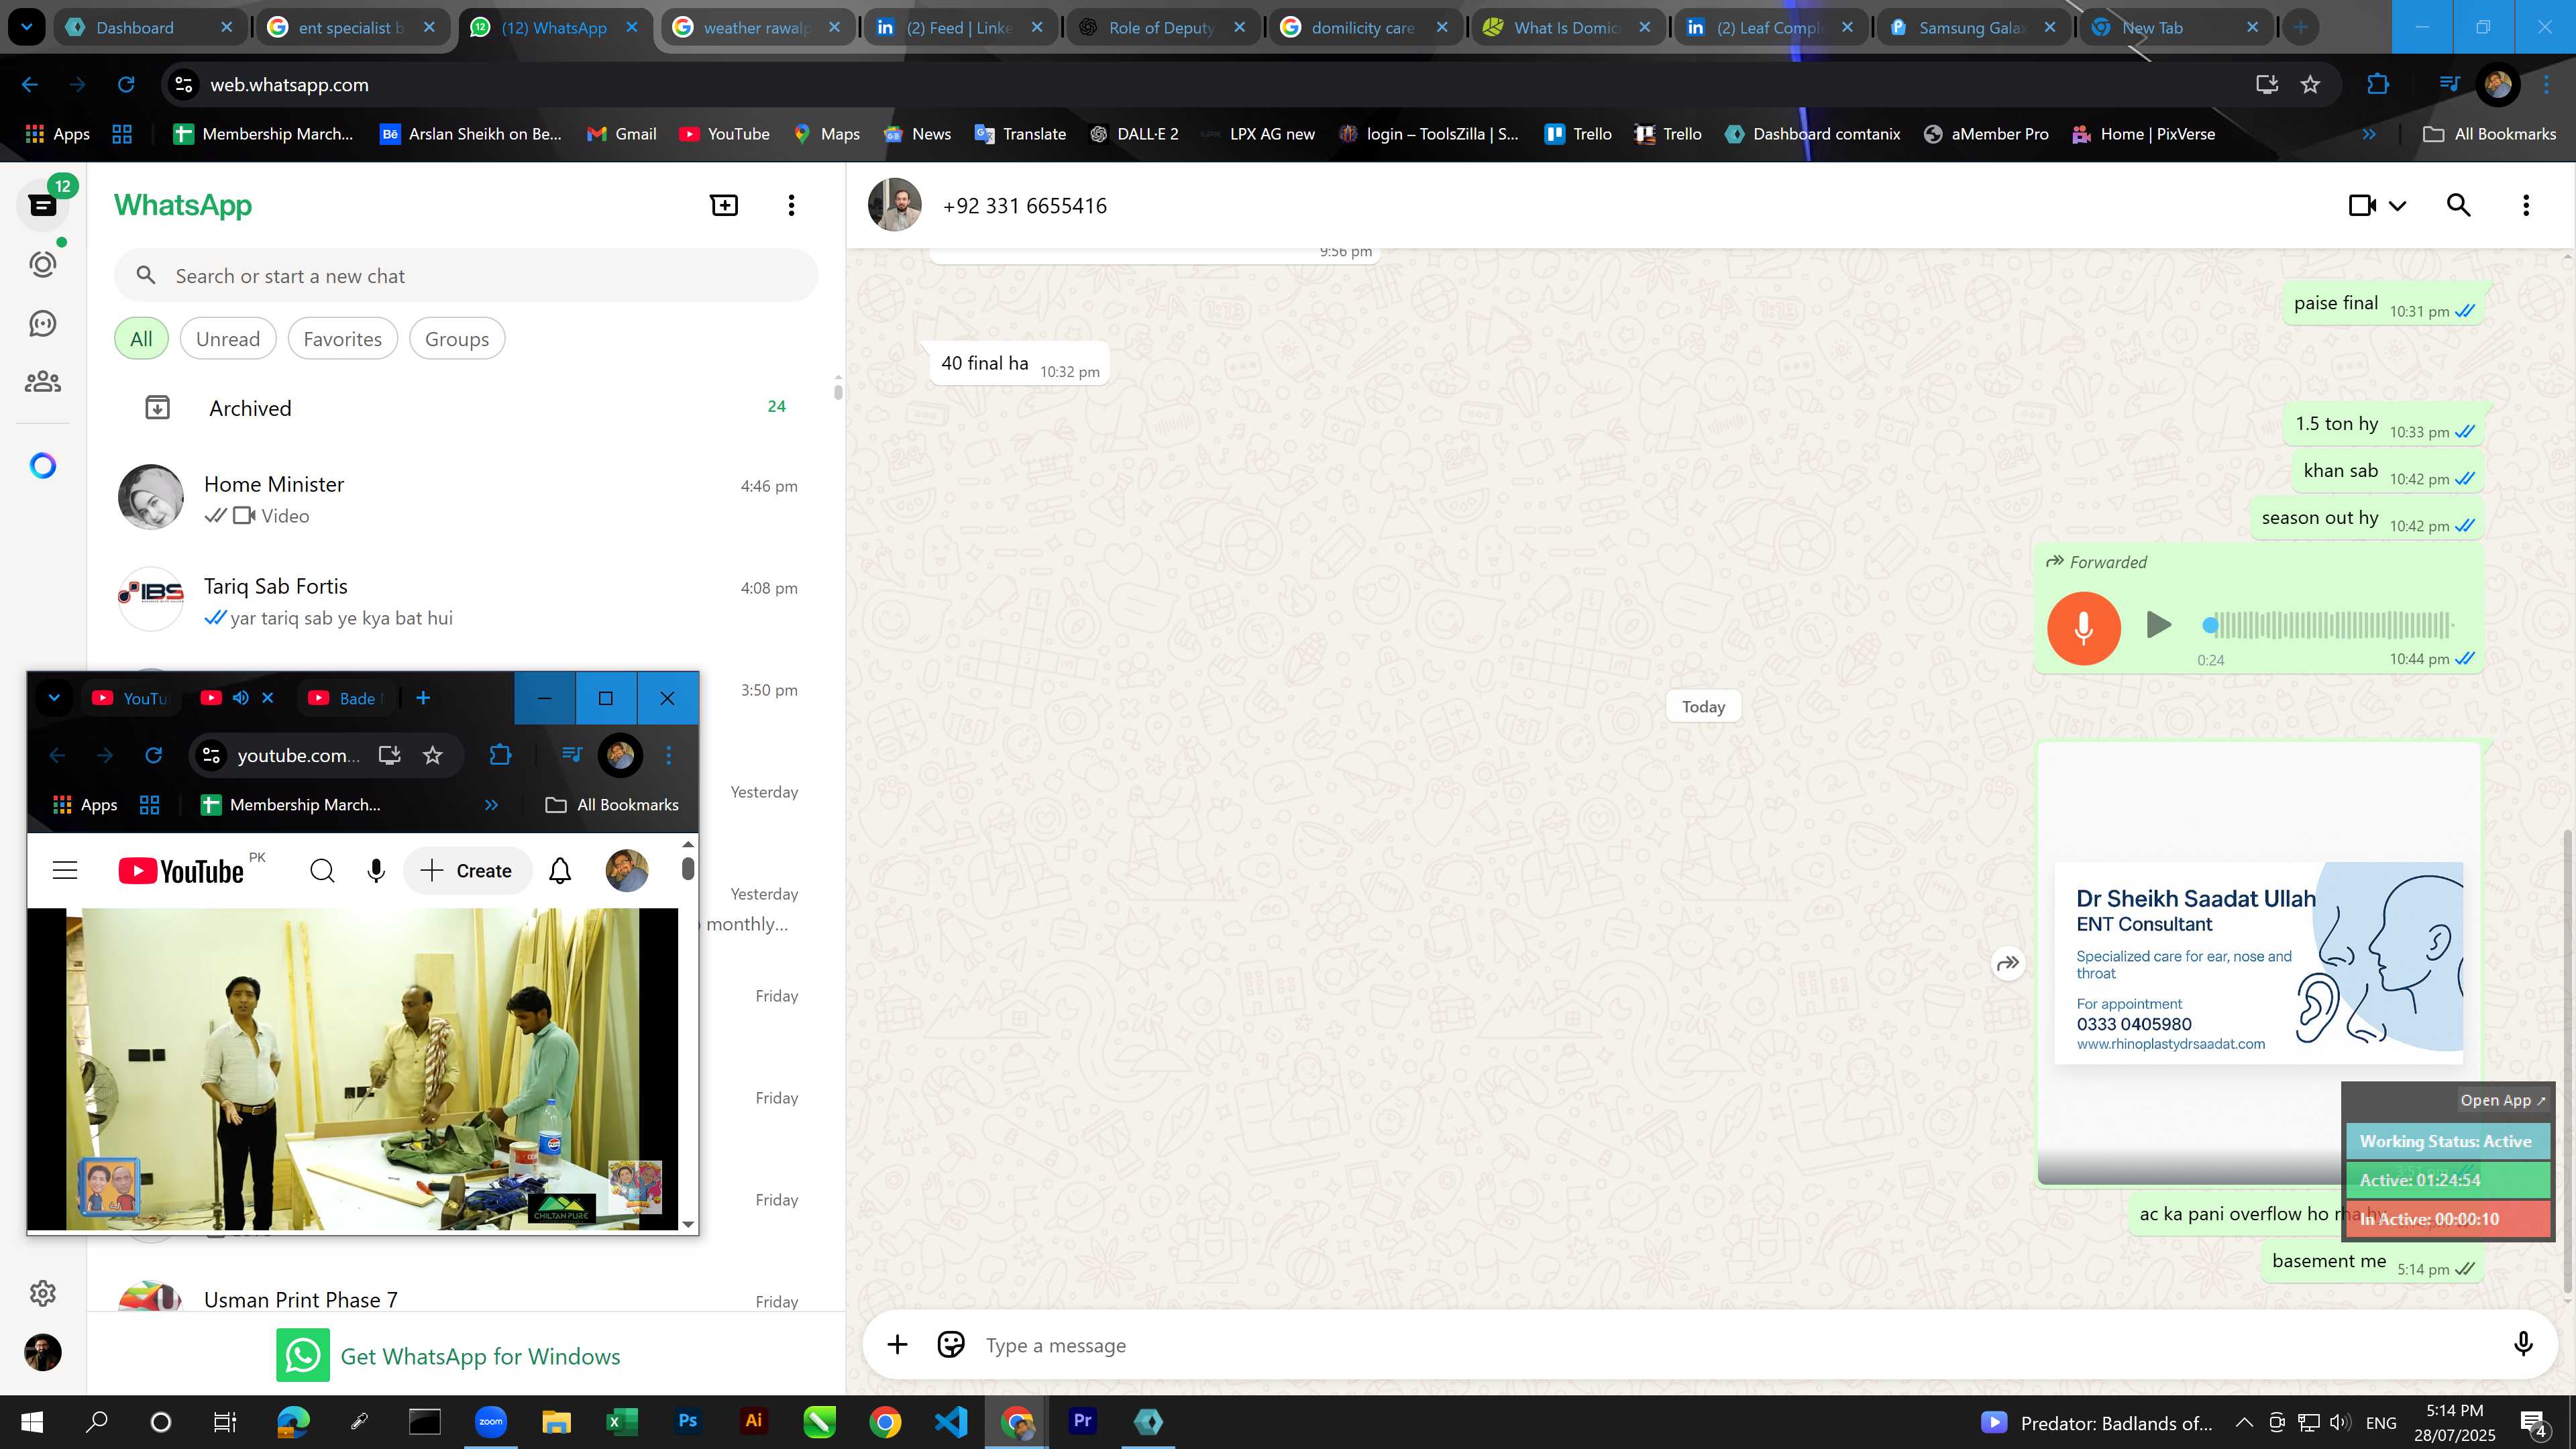Screen dimensions: 2576x1449
Task: Switch to the Samsung Galaxy tab
Action: (1971, 28)
